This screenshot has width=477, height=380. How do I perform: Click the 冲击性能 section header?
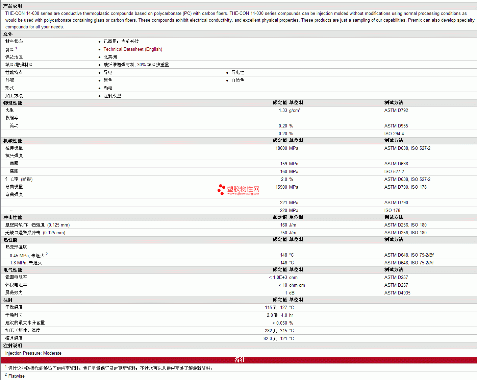[x=13, y=218]
